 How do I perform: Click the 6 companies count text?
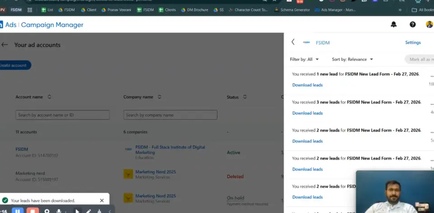coord(135,132)
